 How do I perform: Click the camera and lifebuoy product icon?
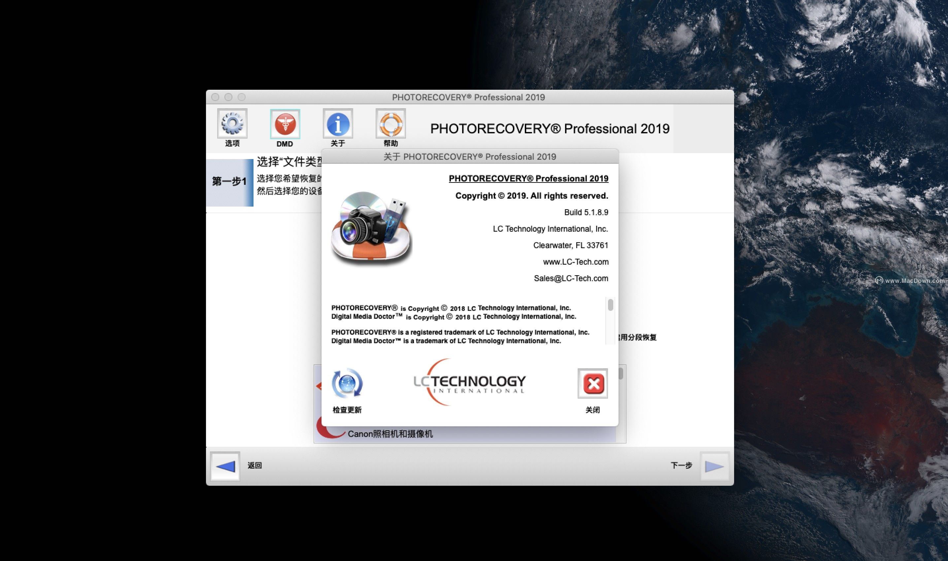(x=372, y=229)
